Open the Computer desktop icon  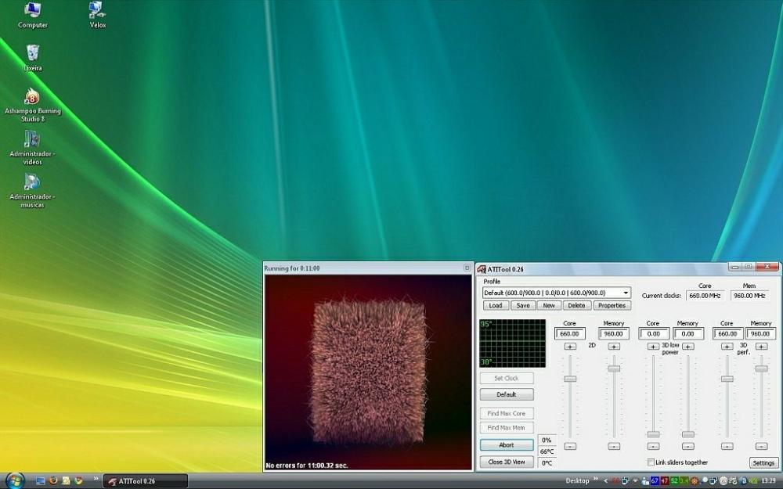tap(32, 11)
